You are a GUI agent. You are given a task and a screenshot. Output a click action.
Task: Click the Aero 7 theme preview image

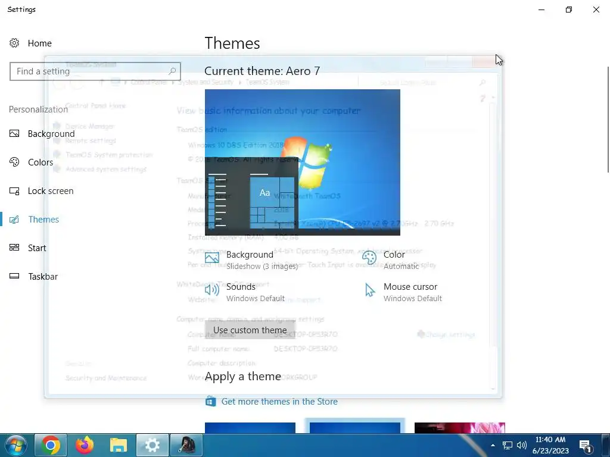(x=302, y=162)
